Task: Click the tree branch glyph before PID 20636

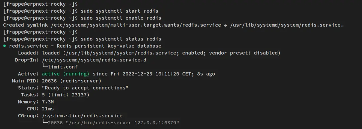Action: 45,123
